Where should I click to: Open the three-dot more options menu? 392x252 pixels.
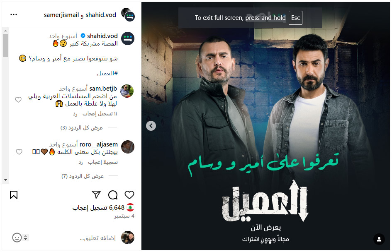tap(14, 14)
